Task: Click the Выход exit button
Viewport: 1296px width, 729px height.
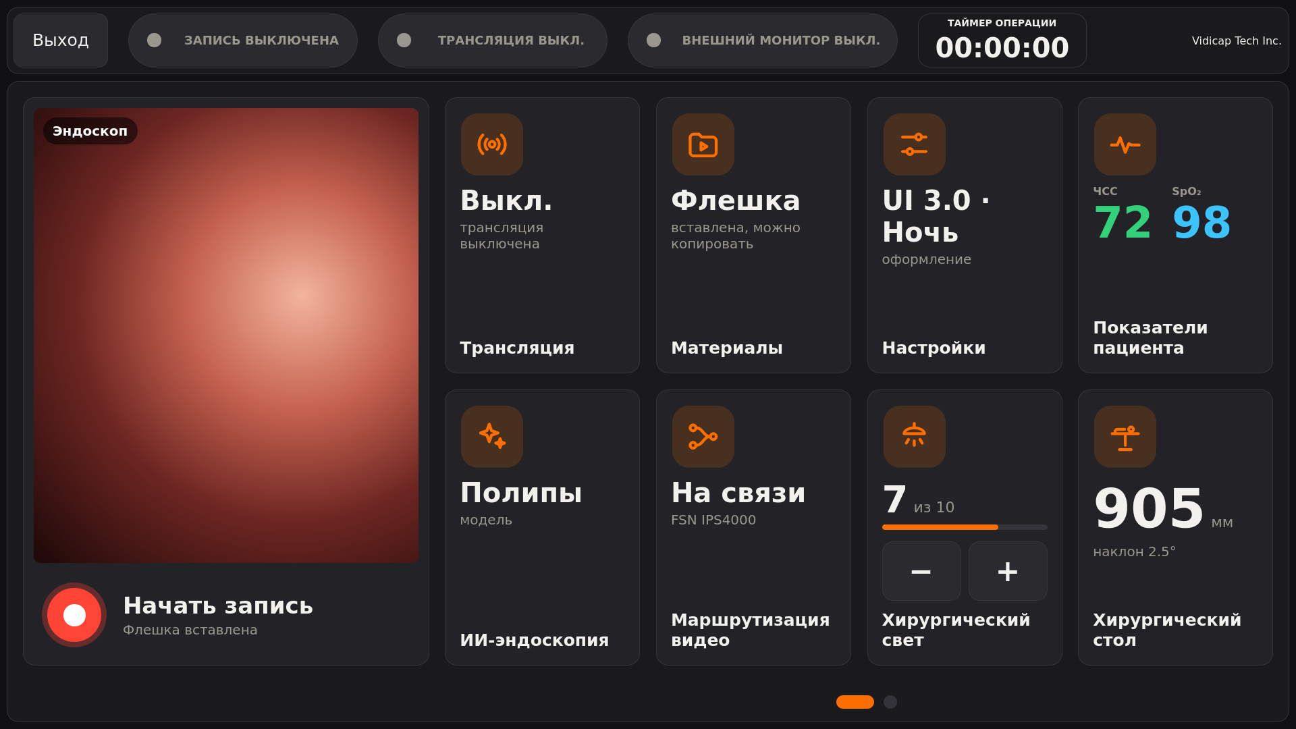Action: point(61,40)
